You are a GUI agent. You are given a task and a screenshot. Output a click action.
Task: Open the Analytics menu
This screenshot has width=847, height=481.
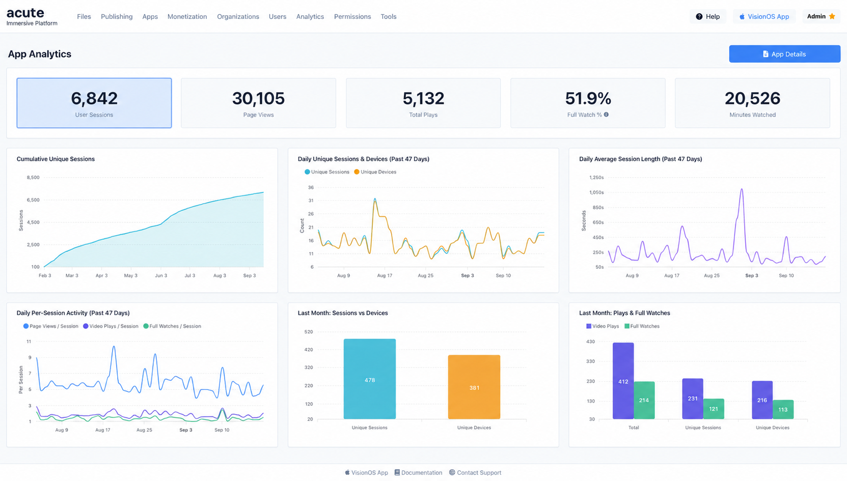pyautogui.click(x=310, y=16)
